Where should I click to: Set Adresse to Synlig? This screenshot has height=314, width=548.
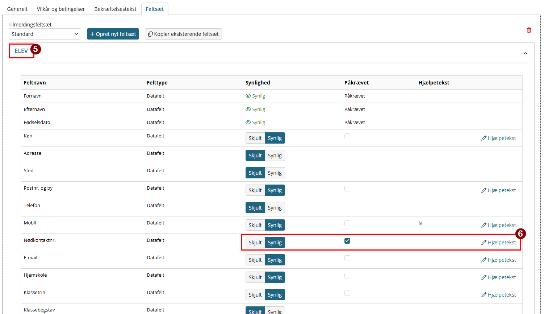pyautogui.click(x=275, y=156)
